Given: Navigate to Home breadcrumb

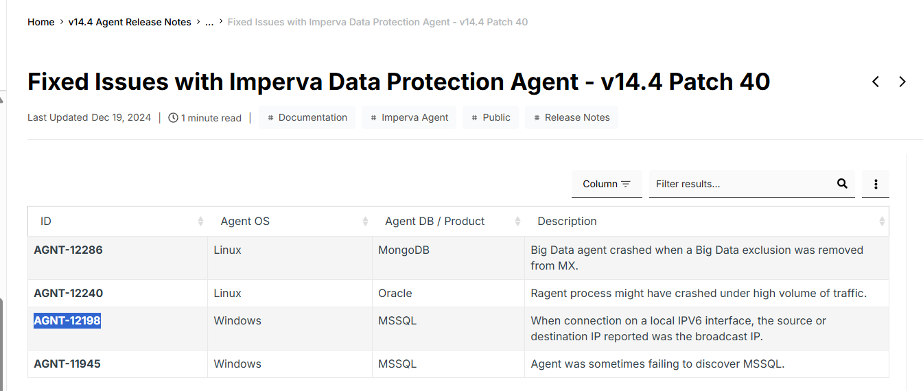Looking at the screenshot, I should (40, 22).
